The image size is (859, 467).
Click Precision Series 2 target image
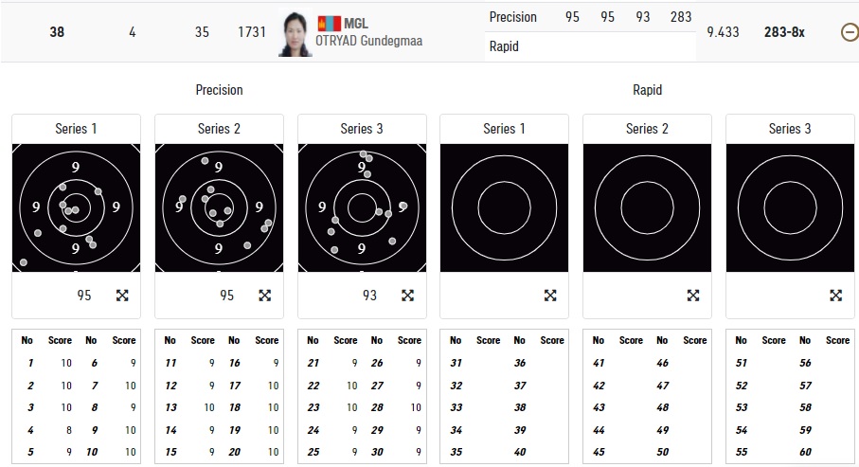click(219, 207)
